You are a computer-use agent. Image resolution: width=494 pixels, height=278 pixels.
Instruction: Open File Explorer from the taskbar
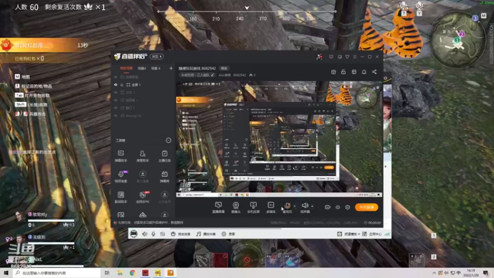tap(120, 272)
